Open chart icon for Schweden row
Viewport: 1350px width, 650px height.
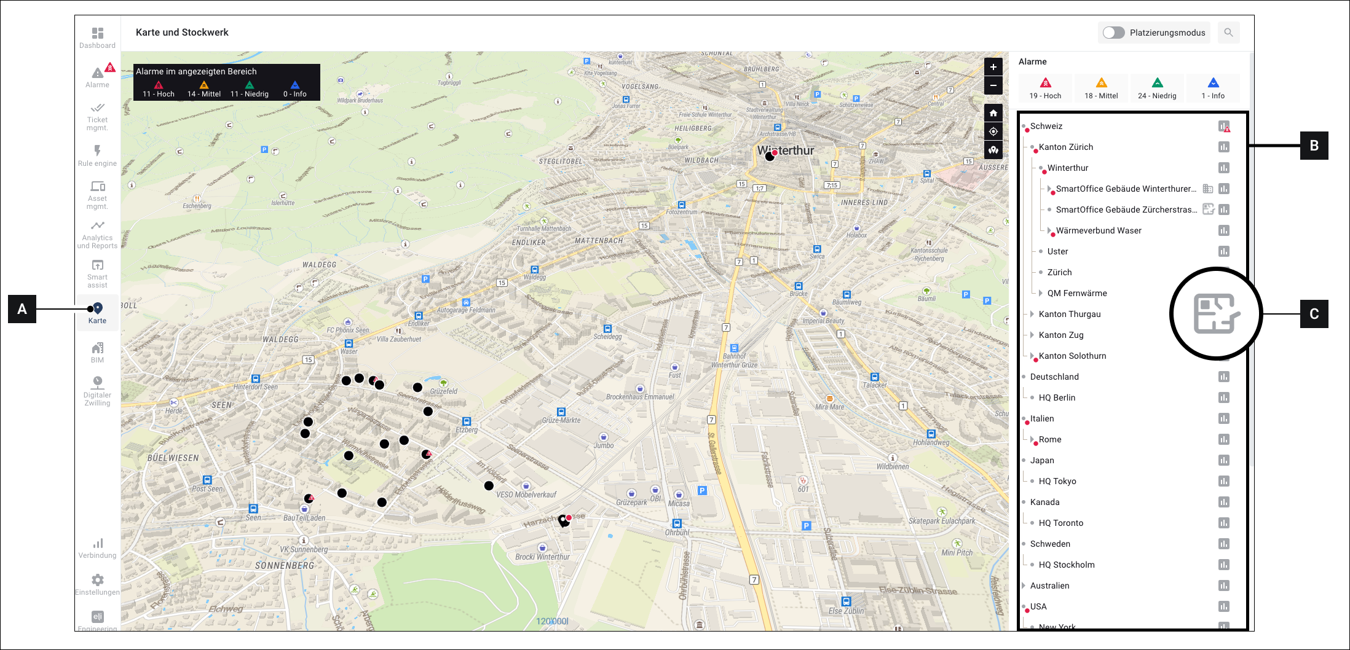coord(1224,544)
